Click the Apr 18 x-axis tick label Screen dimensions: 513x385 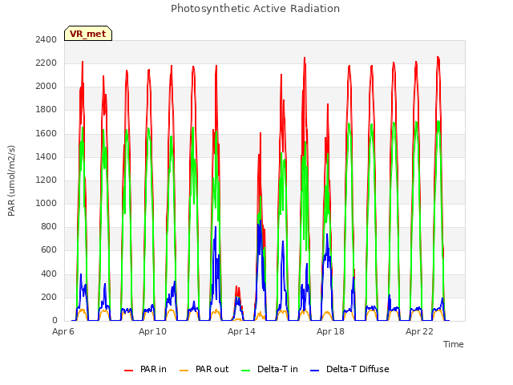(x=330, y=331)
